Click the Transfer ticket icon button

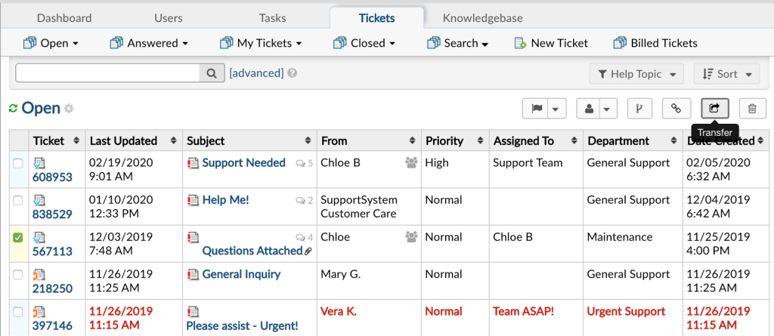click(x=714, y=109)
